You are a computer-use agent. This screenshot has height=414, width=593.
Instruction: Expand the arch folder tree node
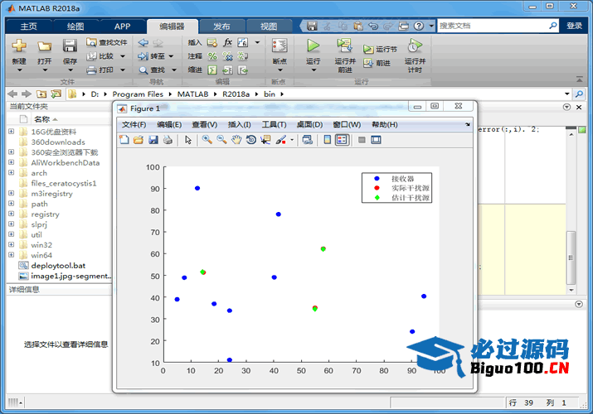pos(11,173)
